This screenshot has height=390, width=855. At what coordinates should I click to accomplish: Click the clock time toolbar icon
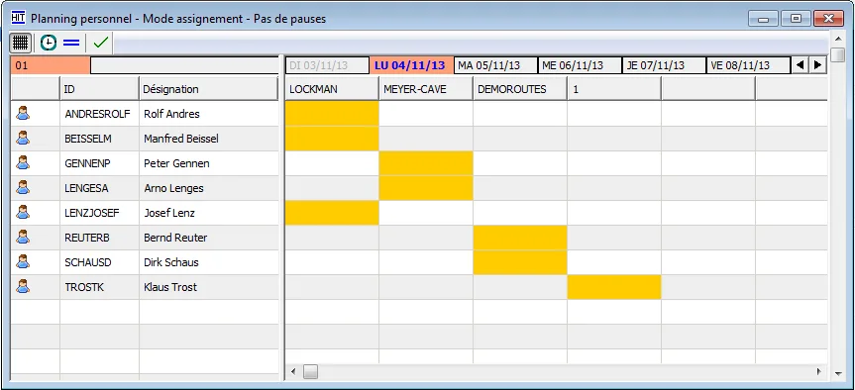pos(49,43)
